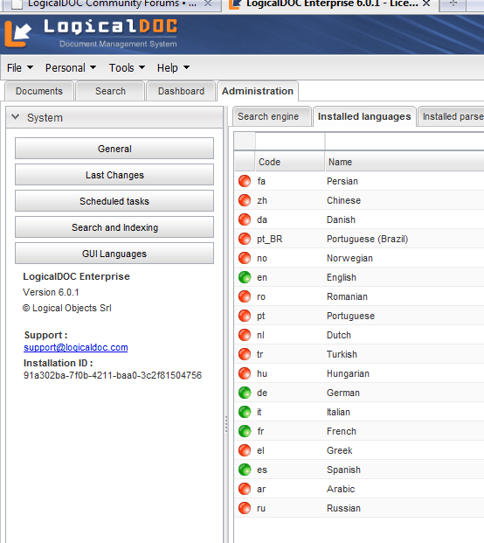Close the Community Forums browser tab
484x543 pixels.
point(208,3)
